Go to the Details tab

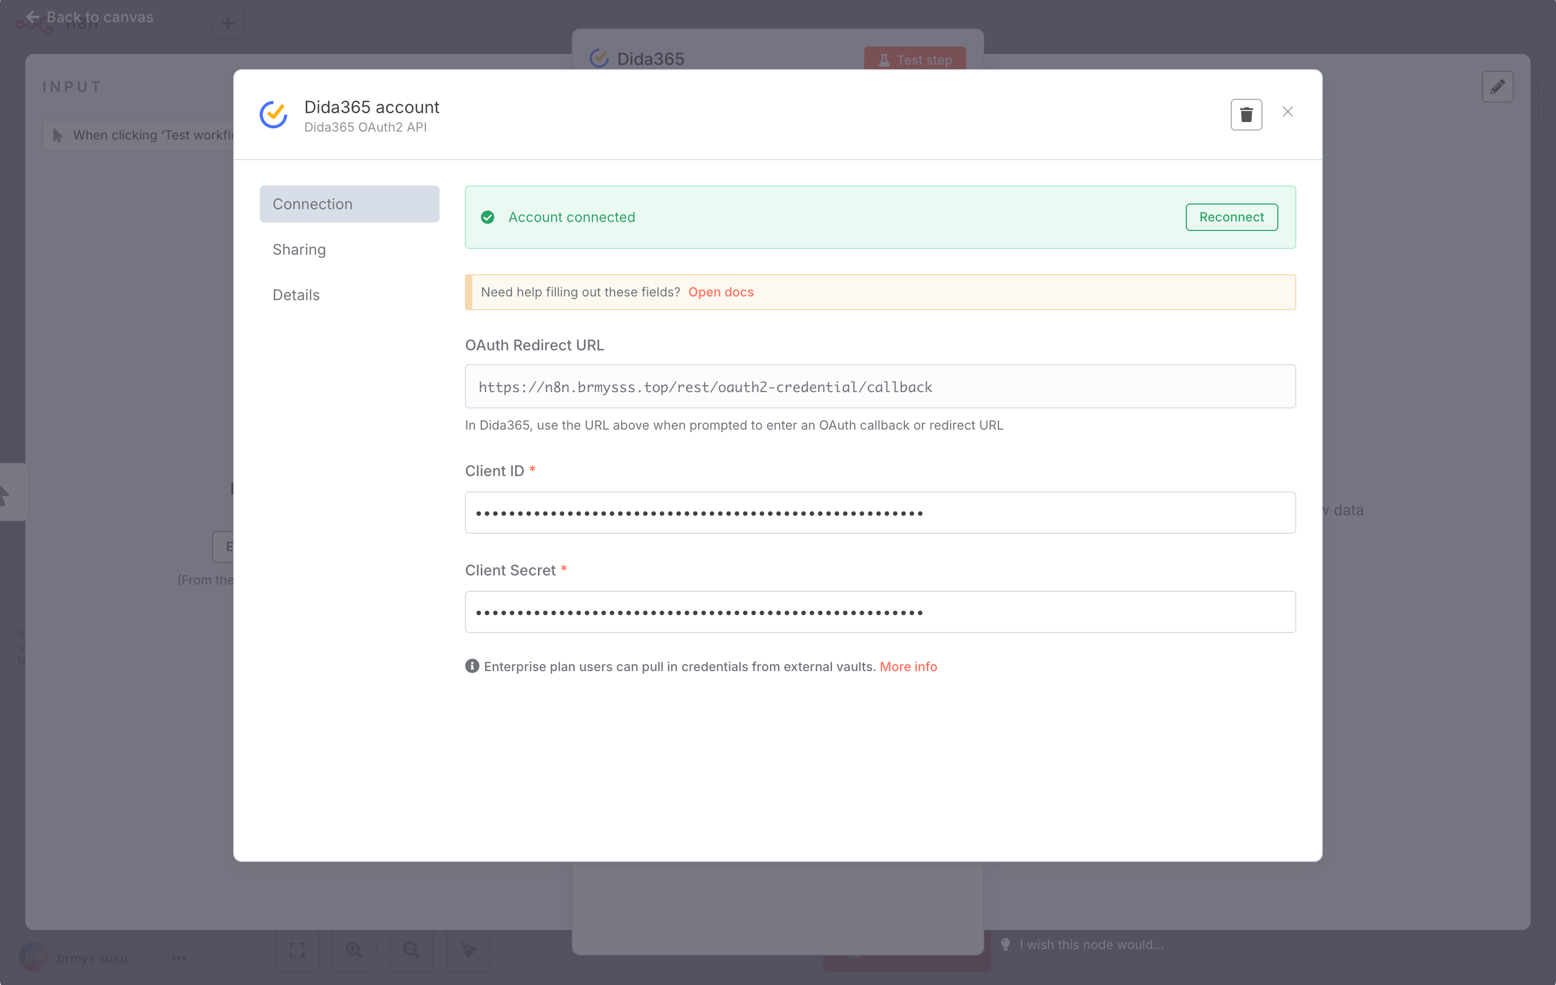[296, 295]
